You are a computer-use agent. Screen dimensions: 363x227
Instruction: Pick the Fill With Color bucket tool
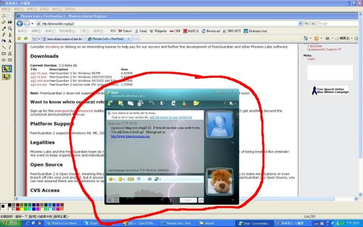click(x=10, y=22)
